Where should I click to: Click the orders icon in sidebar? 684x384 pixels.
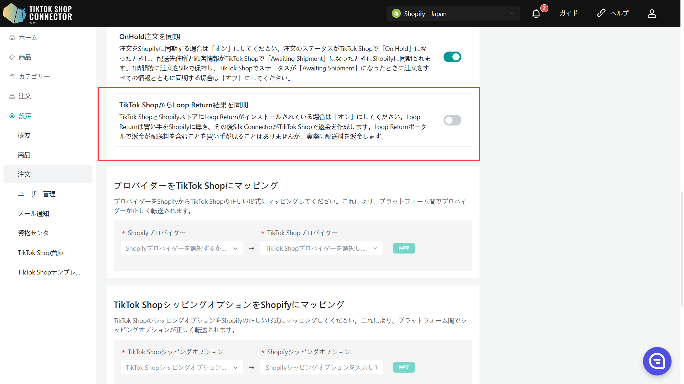[12, 96]
